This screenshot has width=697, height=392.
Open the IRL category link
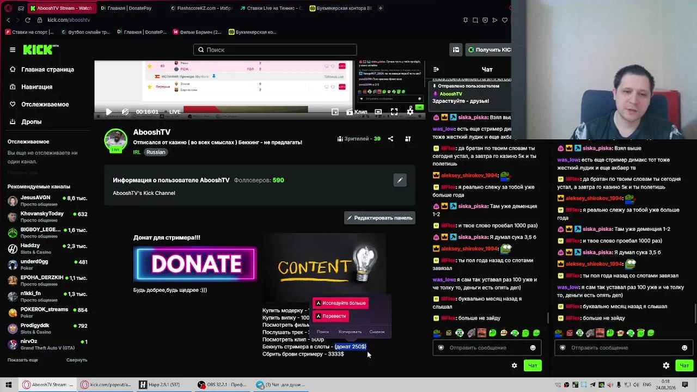137,152
